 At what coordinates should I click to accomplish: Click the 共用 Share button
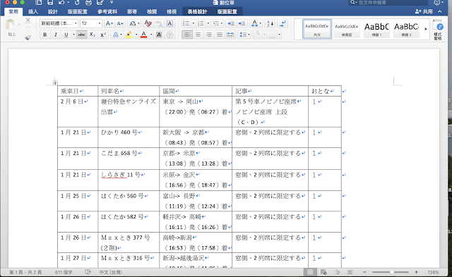pos(424,11)
